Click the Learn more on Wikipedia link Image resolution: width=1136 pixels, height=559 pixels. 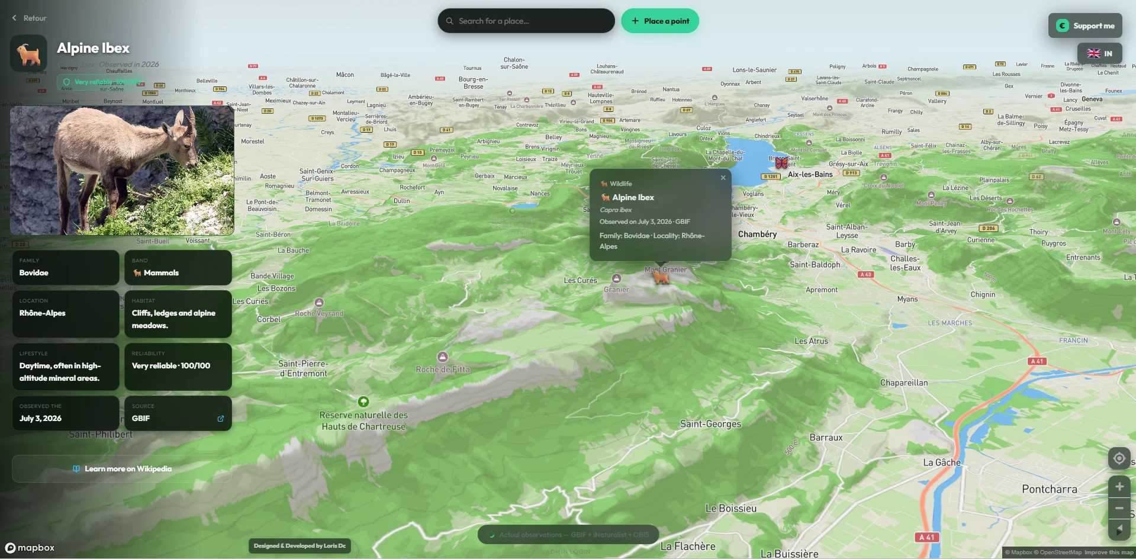pos(122,469)
